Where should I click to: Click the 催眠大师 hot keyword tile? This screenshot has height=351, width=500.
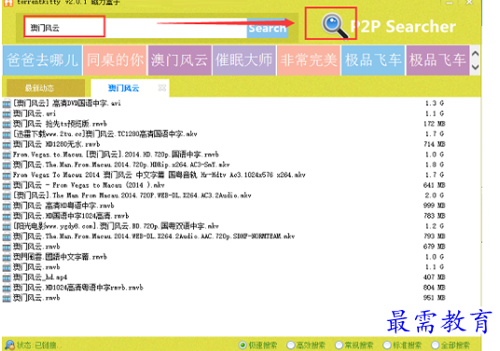244,60
